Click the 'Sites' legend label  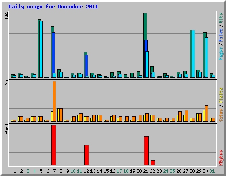coord(221,115)
